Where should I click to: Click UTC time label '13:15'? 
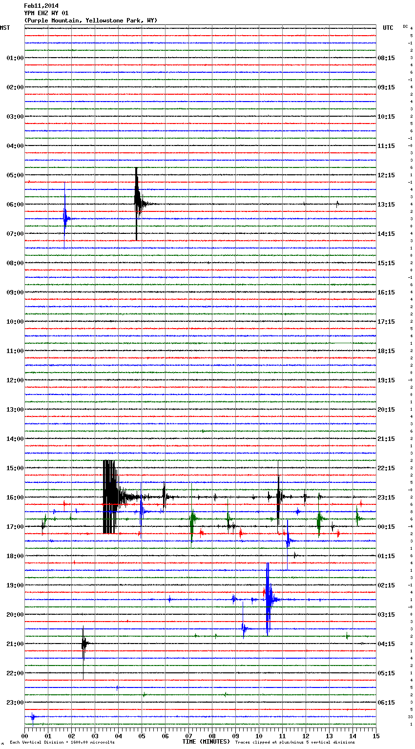[386, 205]
